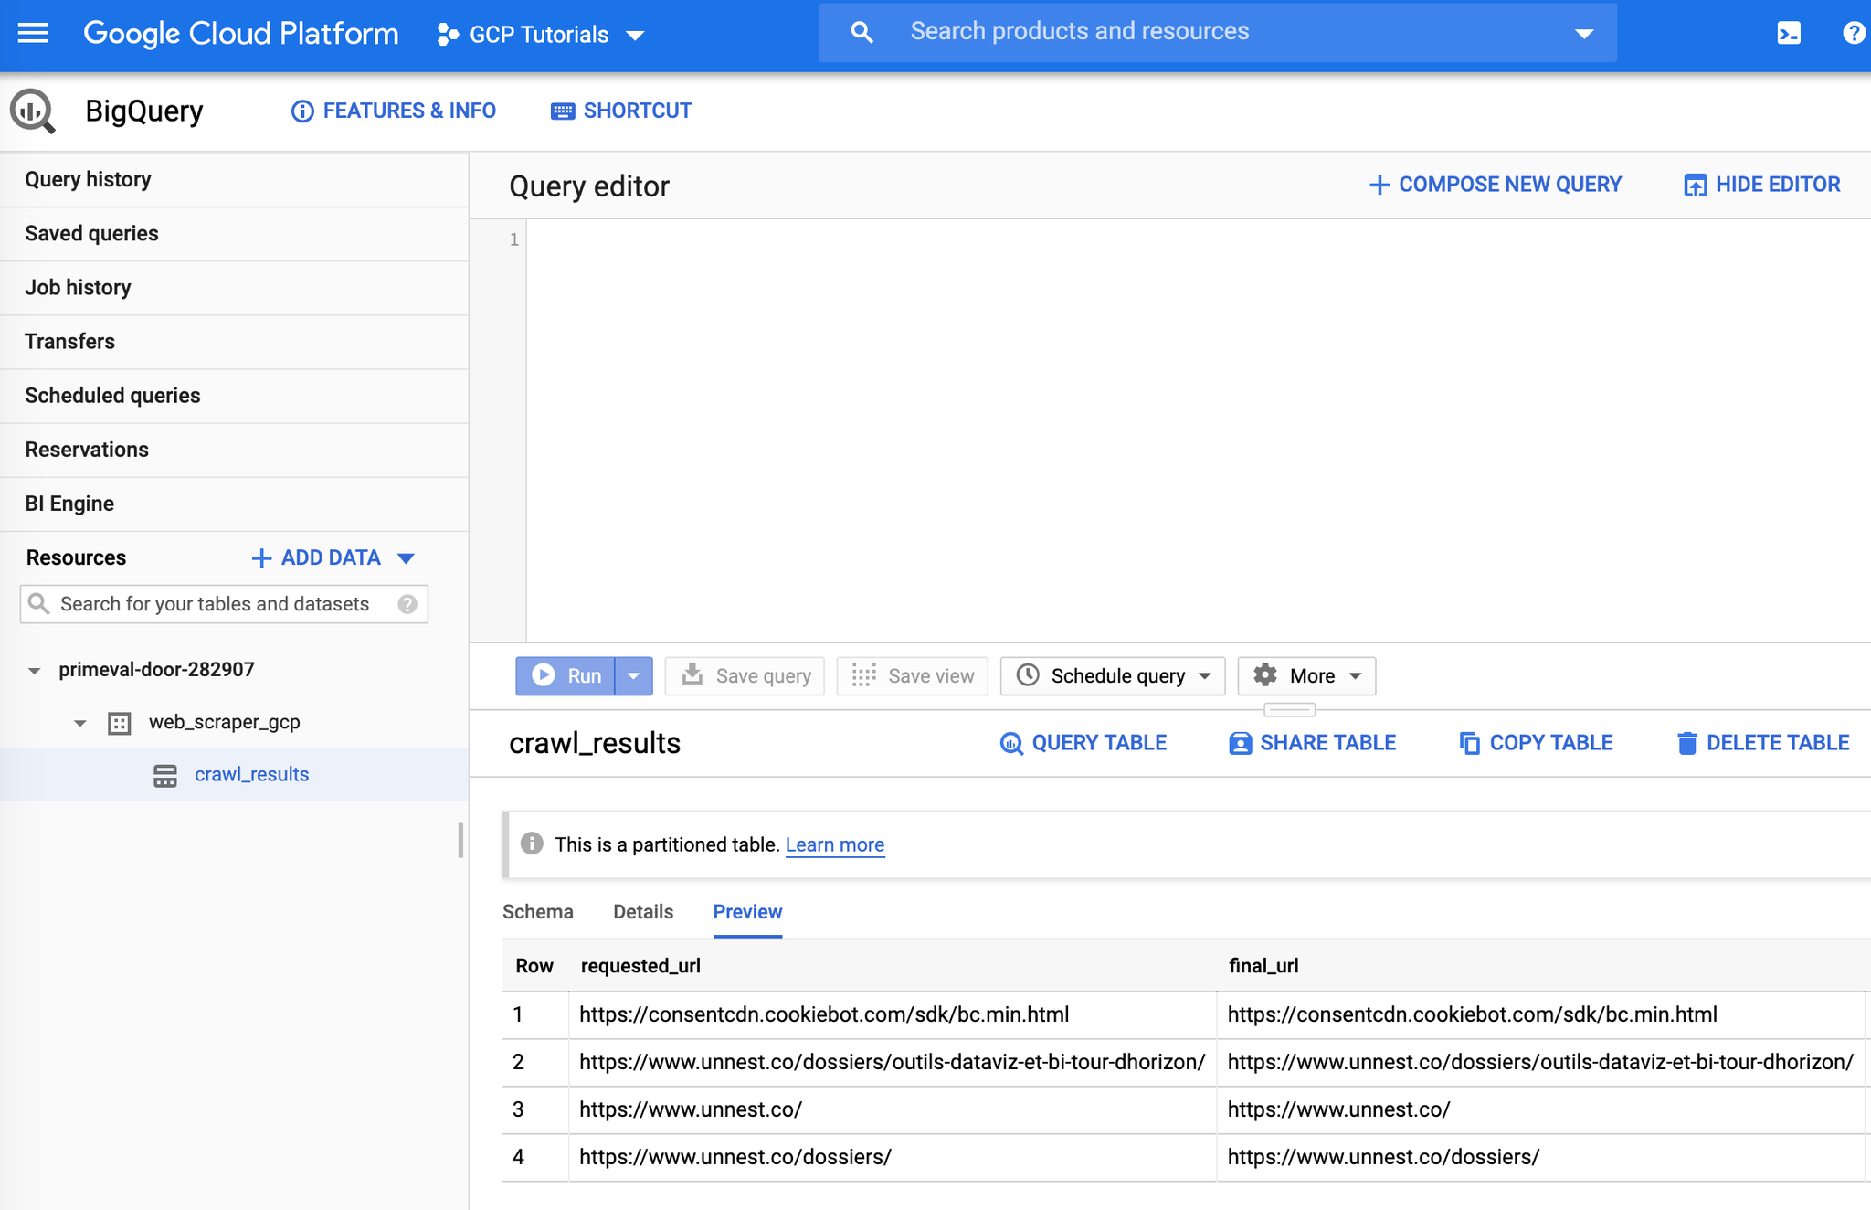
Task: Click the Query Table magnifier icon
Action: [1011, 743]
